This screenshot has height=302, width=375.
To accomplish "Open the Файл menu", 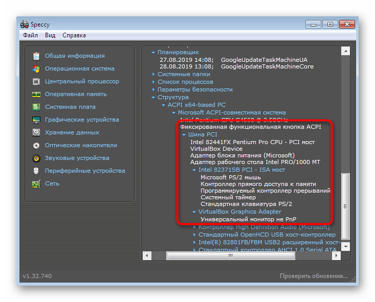I will coord(30,35).
